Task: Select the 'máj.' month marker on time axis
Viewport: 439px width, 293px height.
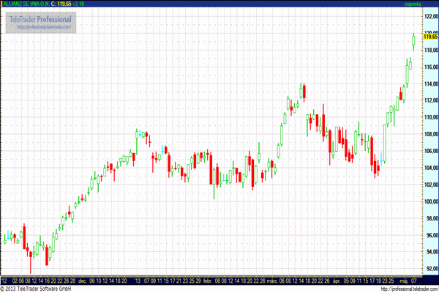Action: [x=402, y=280]
